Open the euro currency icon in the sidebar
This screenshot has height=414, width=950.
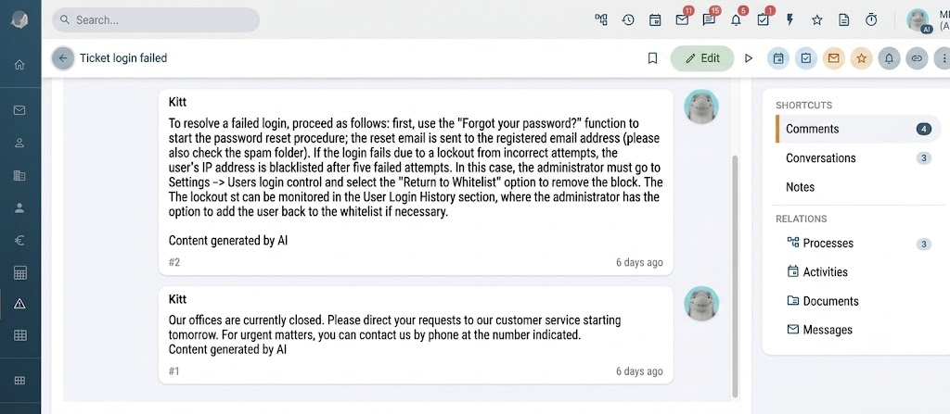point(19,241)
